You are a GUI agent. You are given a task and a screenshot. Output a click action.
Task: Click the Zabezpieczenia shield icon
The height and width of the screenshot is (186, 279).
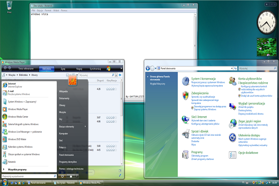(186, 95)
